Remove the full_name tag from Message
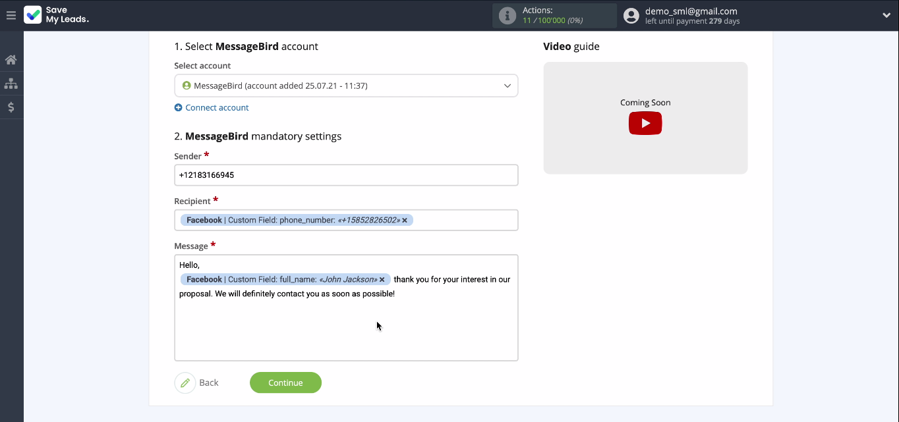This screenshot has height=422, width=899. tap(382, 280)
